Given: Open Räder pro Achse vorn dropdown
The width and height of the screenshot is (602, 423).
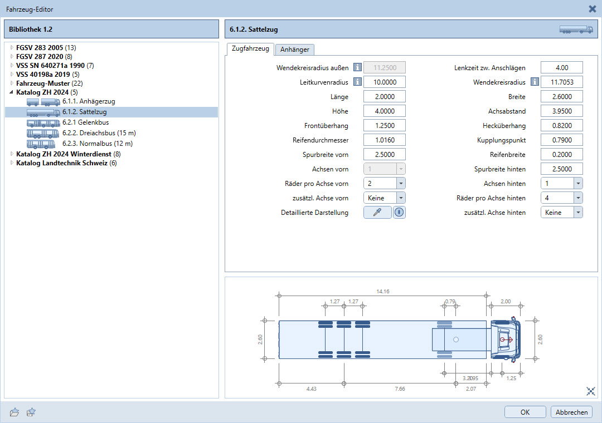Looking at the screenshot, I should point(399,183).
